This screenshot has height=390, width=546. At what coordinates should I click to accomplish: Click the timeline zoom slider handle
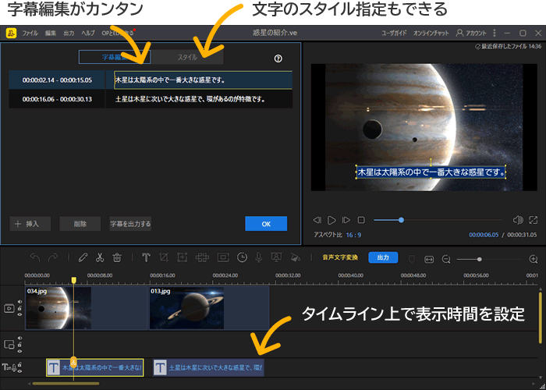479,258
